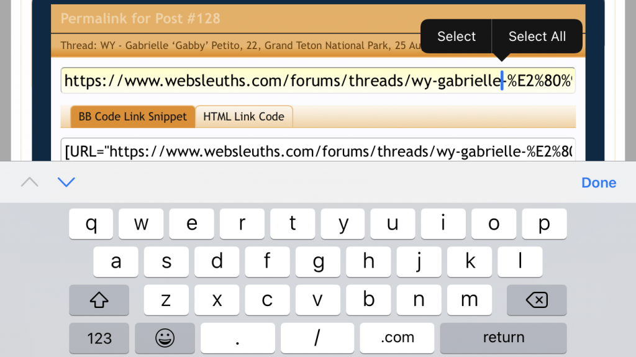
Task: Tap Done to dismiss keyboard
Action: point(598,183)
